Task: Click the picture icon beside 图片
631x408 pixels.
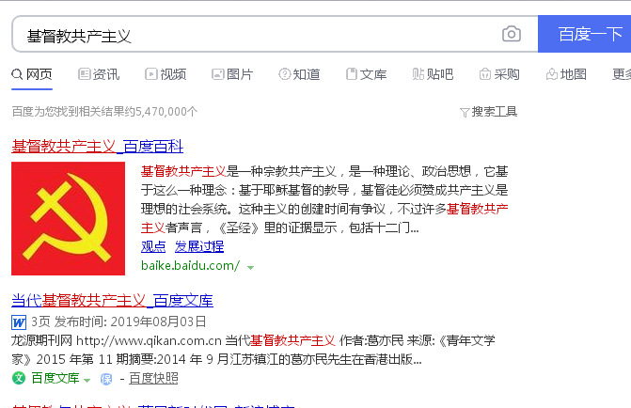Action: click(218, 74)
